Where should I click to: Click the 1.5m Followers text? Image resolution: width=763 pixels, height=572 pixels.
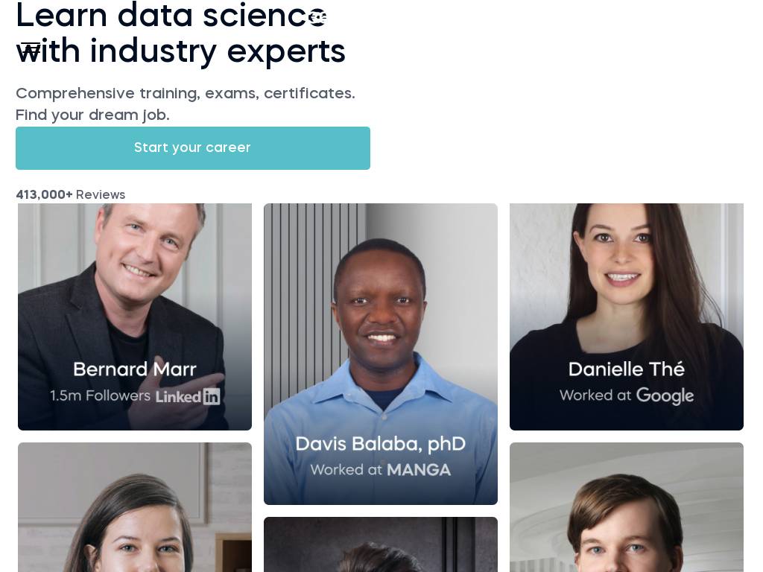coord(100,395)
